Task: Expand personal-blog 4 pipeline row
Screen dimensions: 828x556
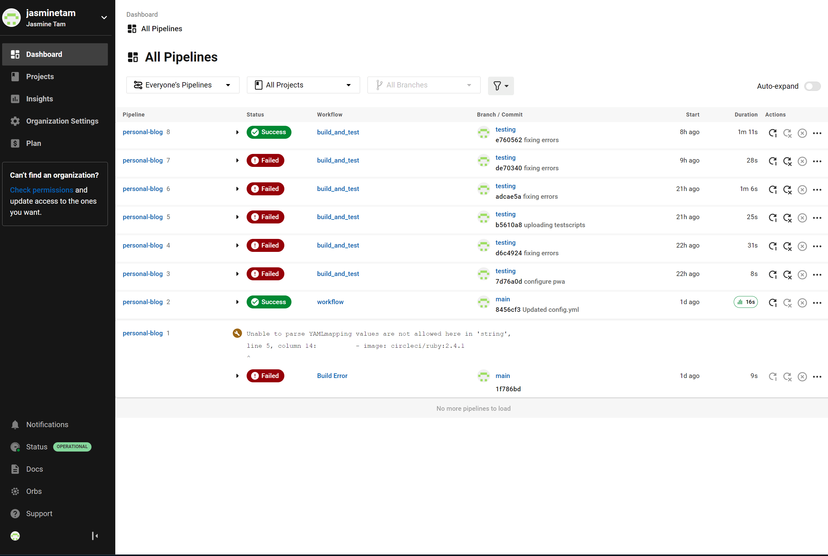Action: click(237, 245)
